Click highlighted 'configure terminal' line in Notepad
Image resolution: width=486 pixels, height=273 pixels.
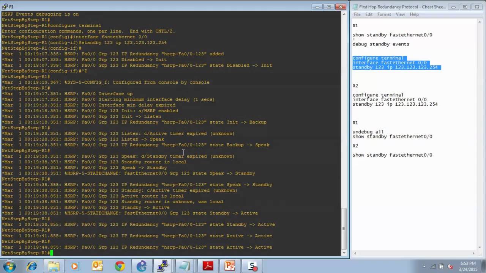click(378, 58)
